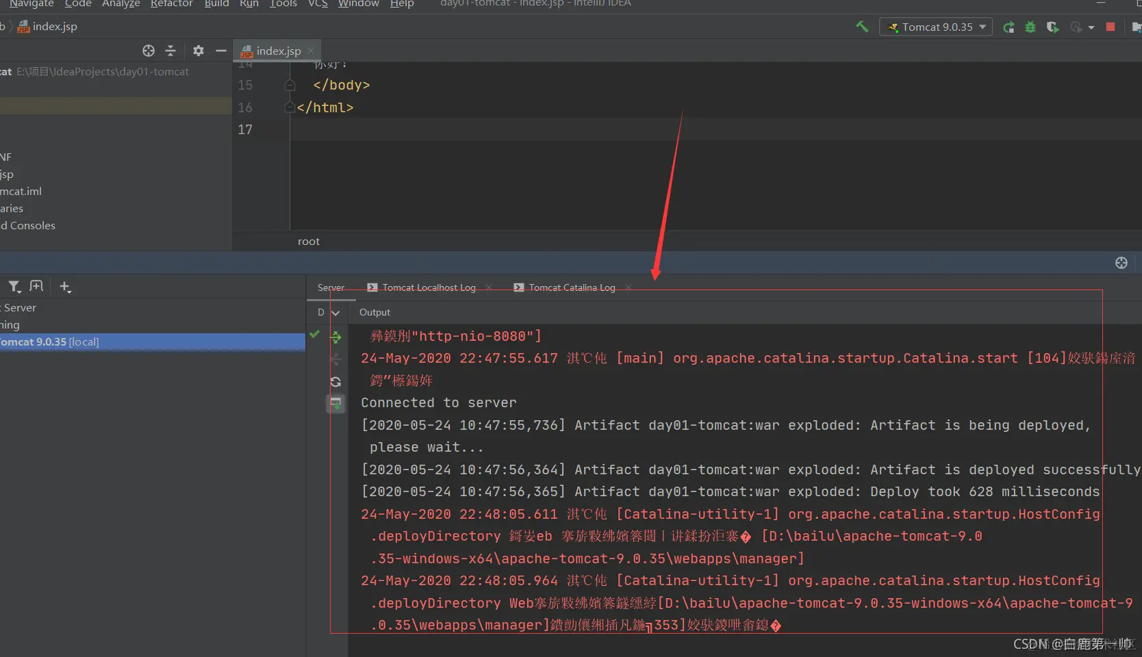
Task: Select External Libraries node in Project tree
Action: pos(116,209)
